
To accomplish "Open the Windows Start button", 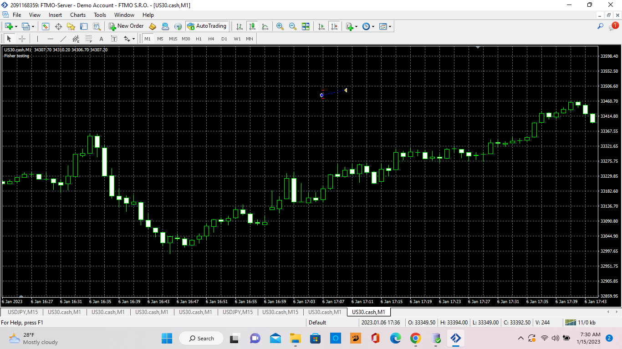I will pyautogui.click(x=167, y=338).
